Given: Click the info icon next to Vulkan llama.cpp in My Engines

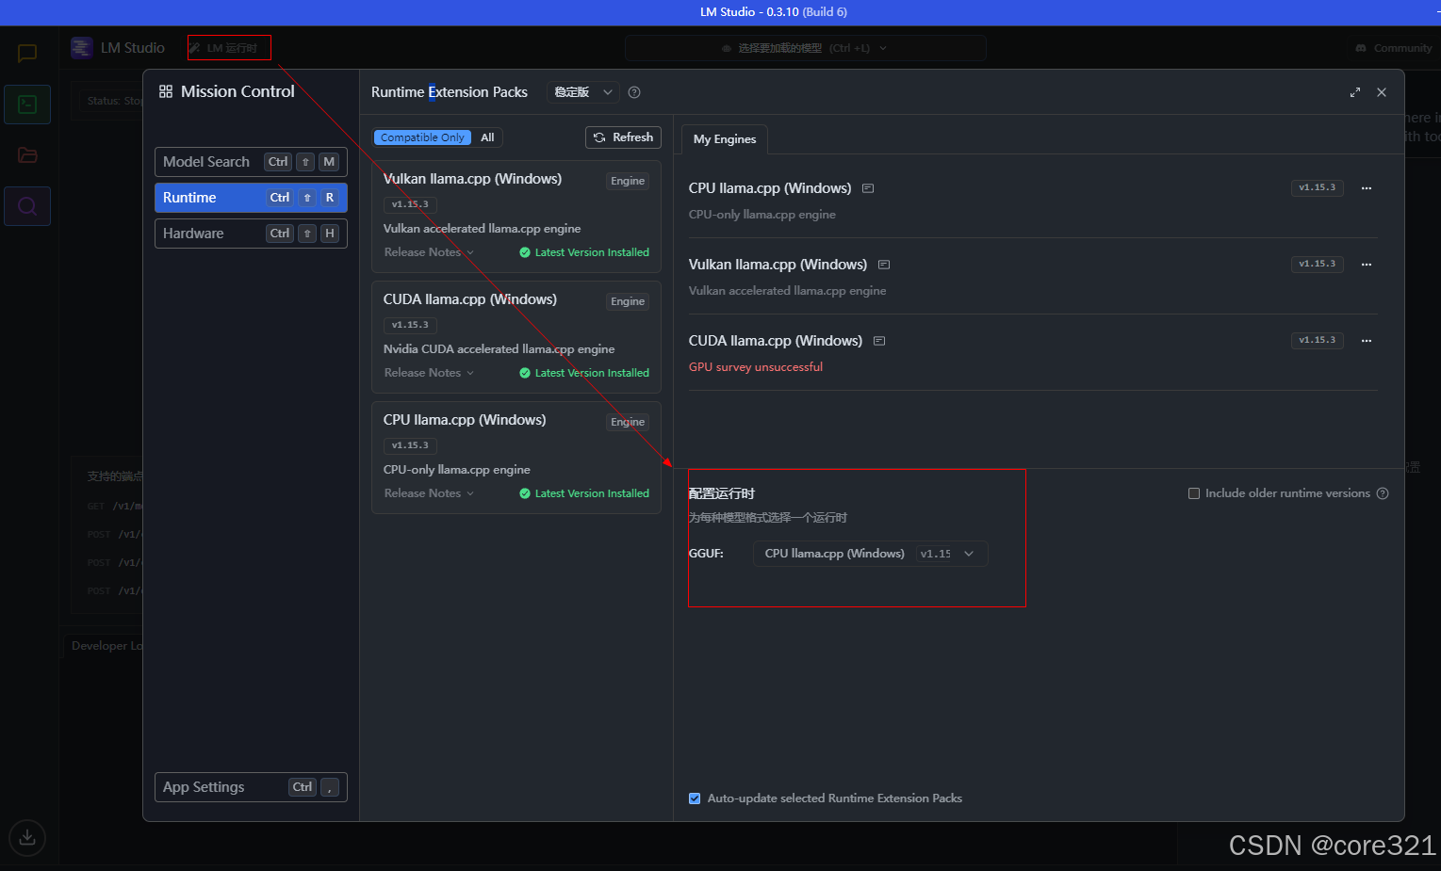Looking at the screenshot, I should pos(884,265).
